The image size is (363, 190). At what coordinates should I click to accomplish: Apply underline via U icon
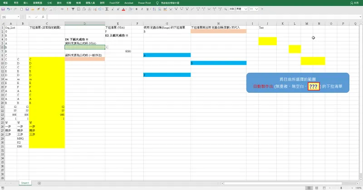[147, 9]
